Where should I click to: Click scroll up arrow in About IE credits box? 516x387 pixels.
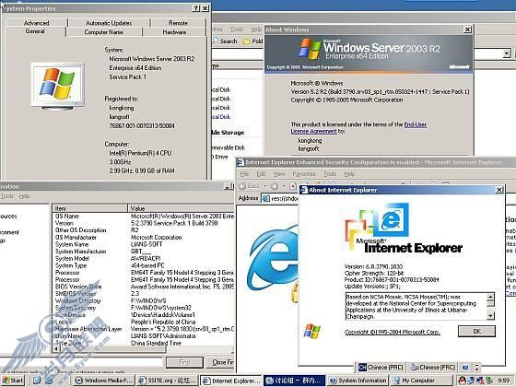(490, 297)
